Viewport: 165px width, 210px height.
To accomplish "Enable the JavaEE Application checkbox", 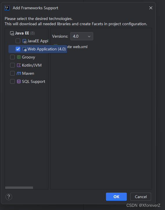I will point(18,41).
